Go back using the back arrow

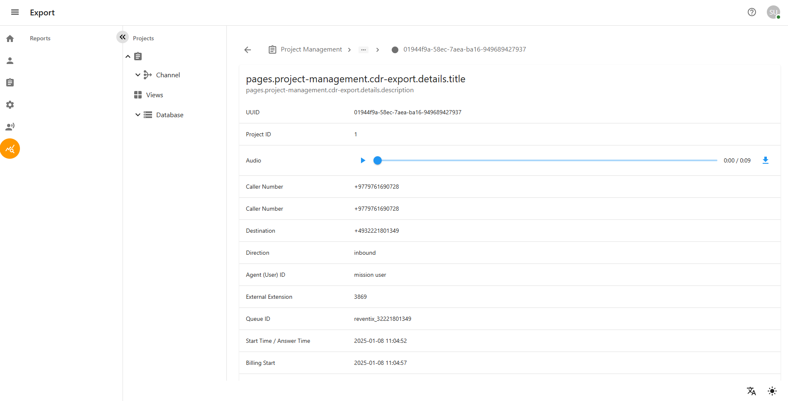(x=248, y=50)
